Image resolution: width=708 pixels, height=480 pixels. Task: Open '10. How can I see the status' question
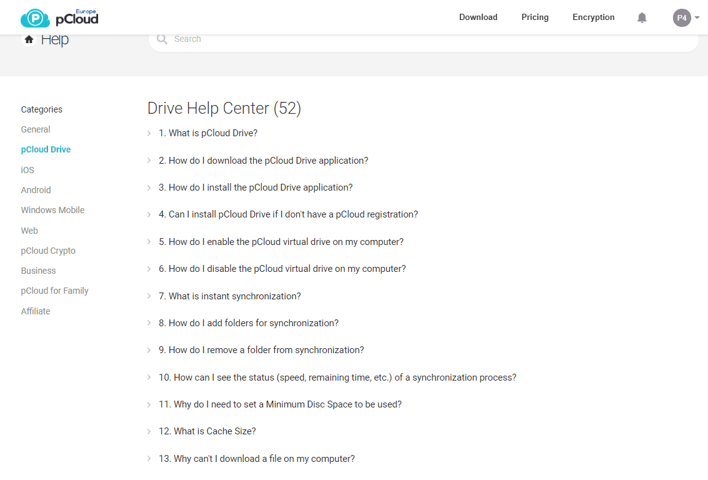[337, 377]
